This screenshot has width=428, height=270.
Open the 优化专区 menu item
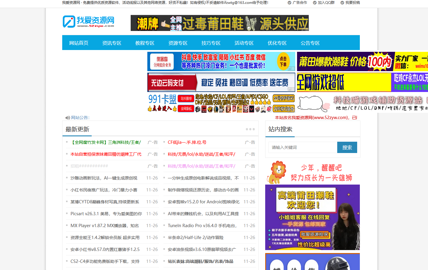tap(277, 43)
